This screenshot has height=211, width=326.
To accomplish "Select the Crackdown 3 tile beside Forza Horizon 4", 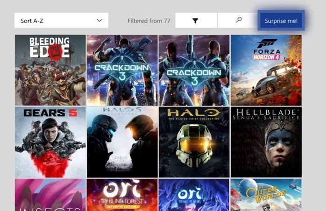I will pos(194,70).
